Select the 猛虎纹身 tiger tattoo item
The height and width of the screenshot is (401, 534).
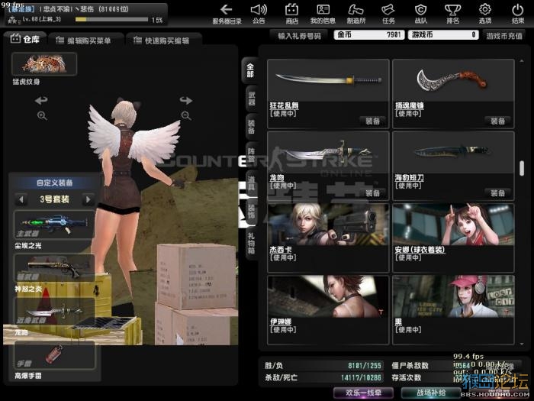(x=44, y=64)
